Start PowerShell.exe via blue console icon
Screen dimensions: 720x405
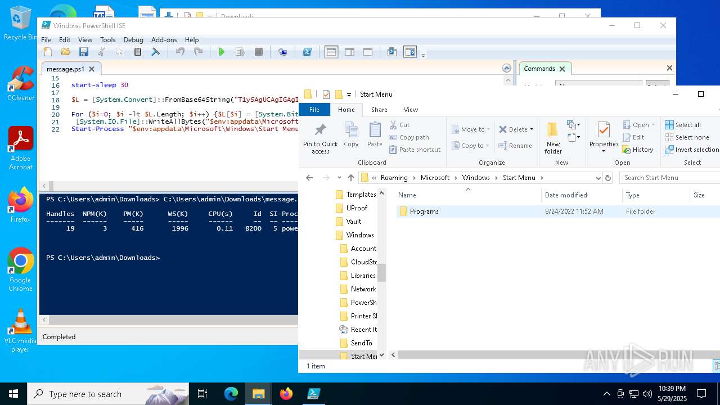tap(307, 52)
